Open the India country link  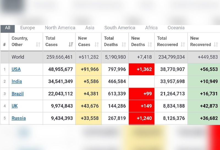(x=17, y=81)
